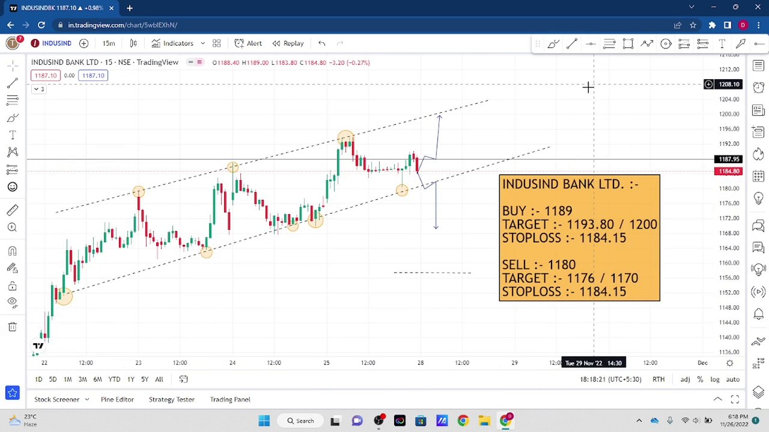Start bar Replay mode
This screenshot has height=432, width=769.
tap(288, 43)
